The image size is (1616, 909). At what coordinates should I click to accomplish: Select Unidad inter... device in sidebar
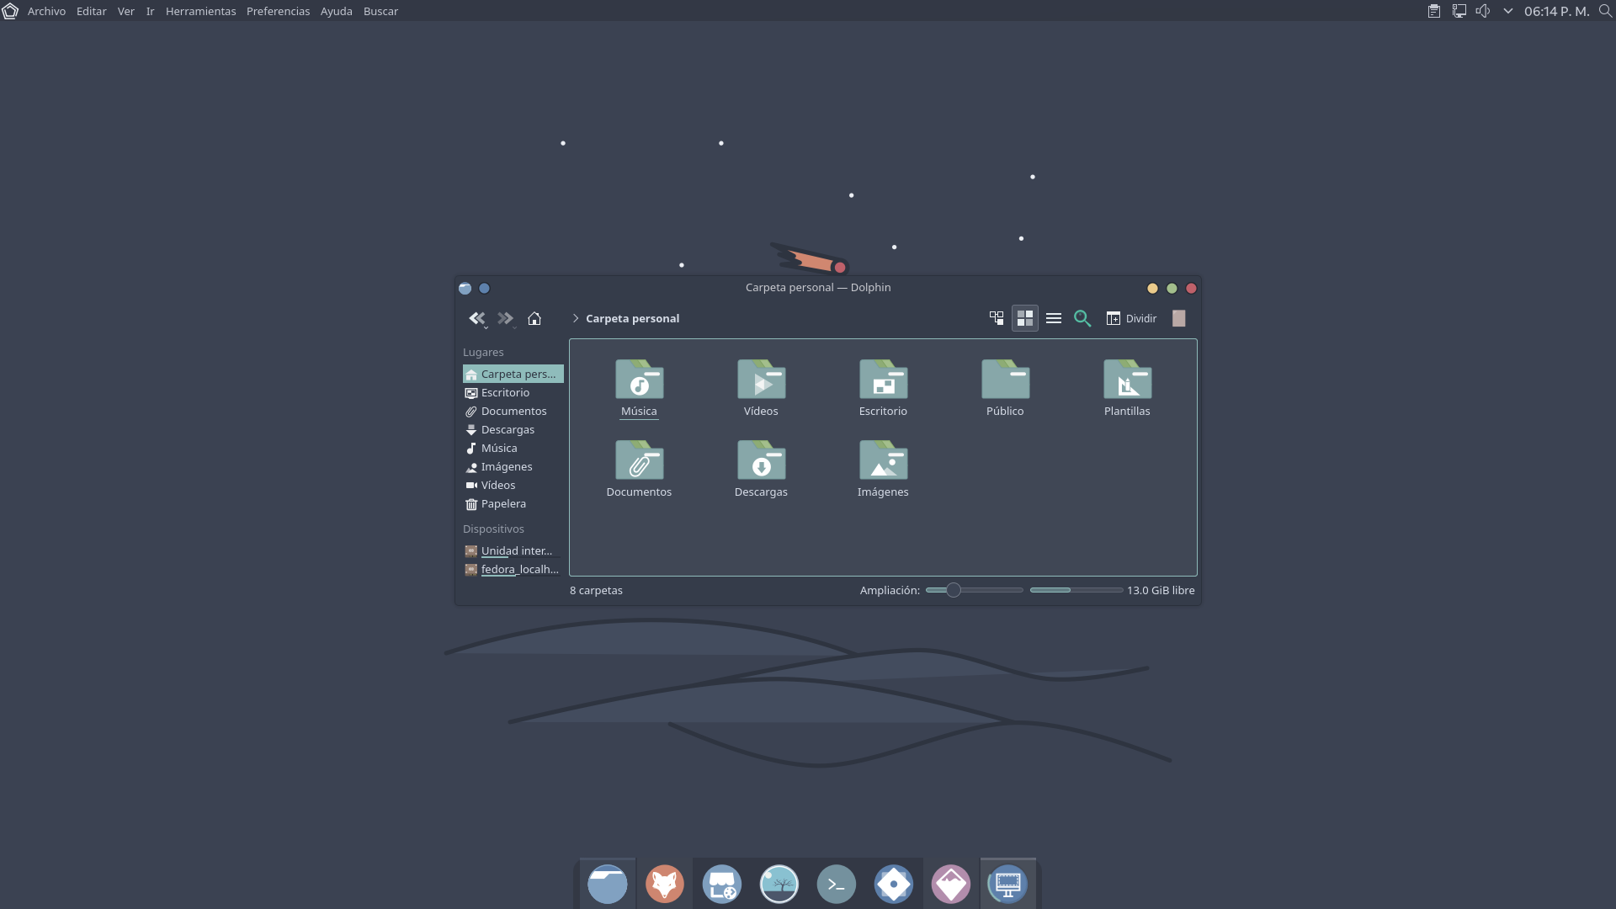point(513,550)
